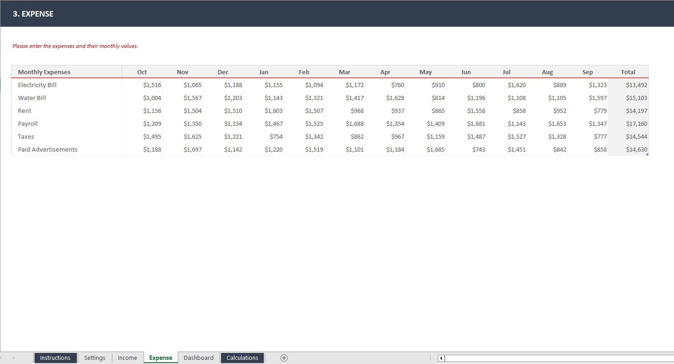Click Electricity Bill April value $760

[x=385, y=85]
